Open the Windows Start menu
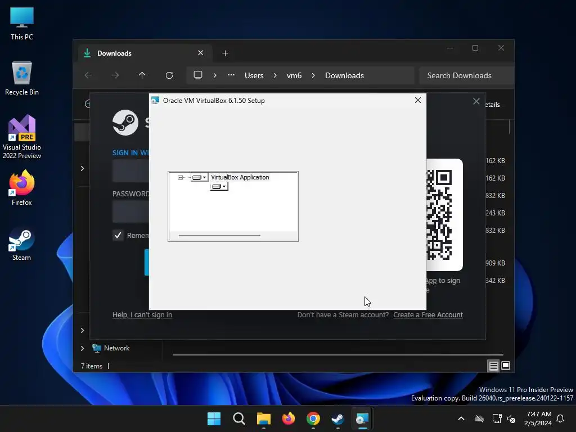Screen dimensions: 576x432 click(214, 418)
